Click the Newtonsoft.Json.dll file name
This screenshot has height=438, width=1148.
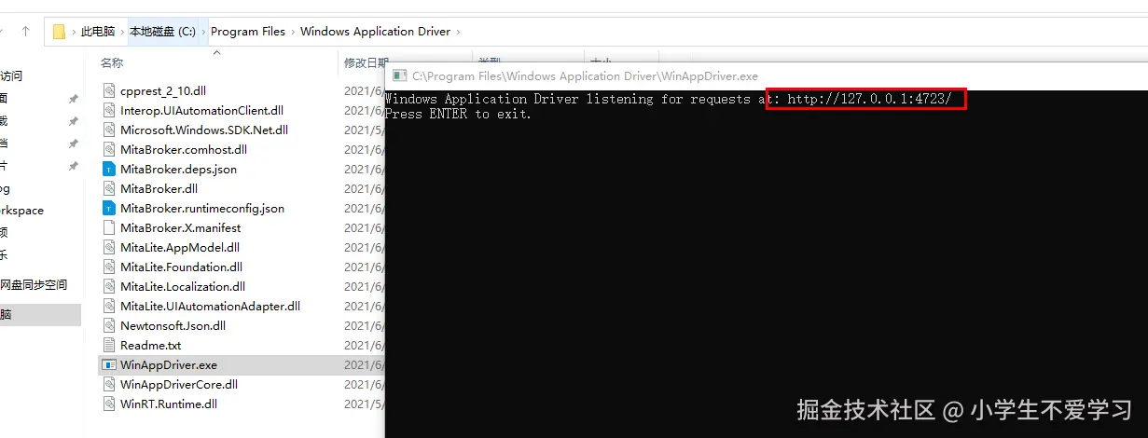(x=173, y=325)
